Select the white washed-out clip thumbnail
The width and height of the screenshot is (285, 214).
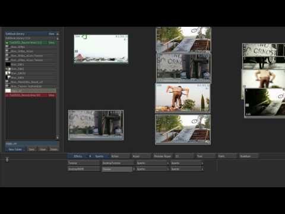coord(101,49)
